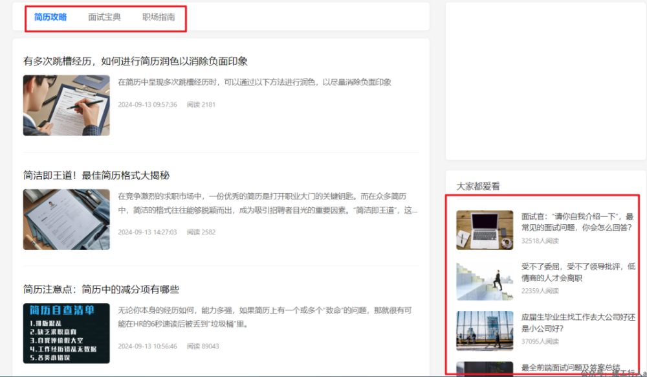Click the 22359人阅读 reader count
The width and height of the screenshot is (647, 377).
click(x=540, y=291)
